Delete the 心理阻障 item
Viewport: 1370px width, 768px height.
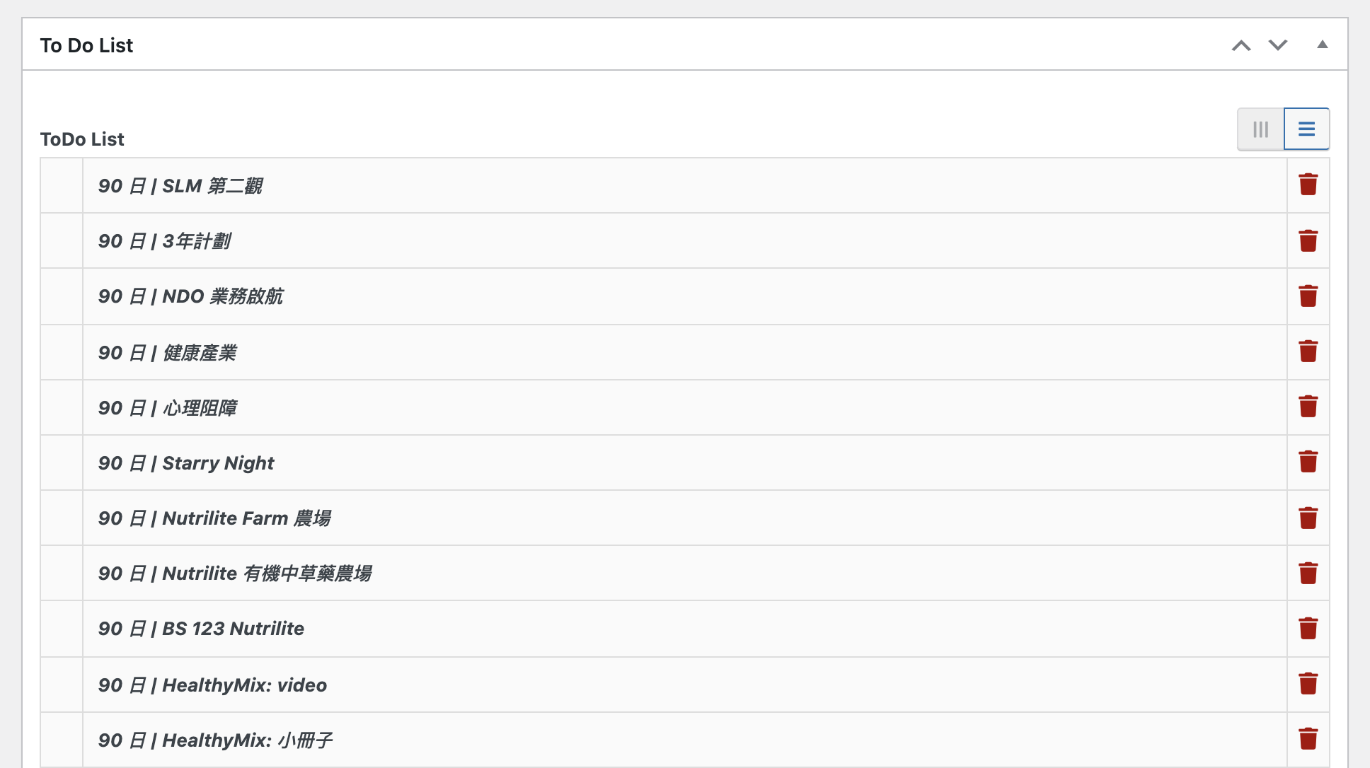1308,406
